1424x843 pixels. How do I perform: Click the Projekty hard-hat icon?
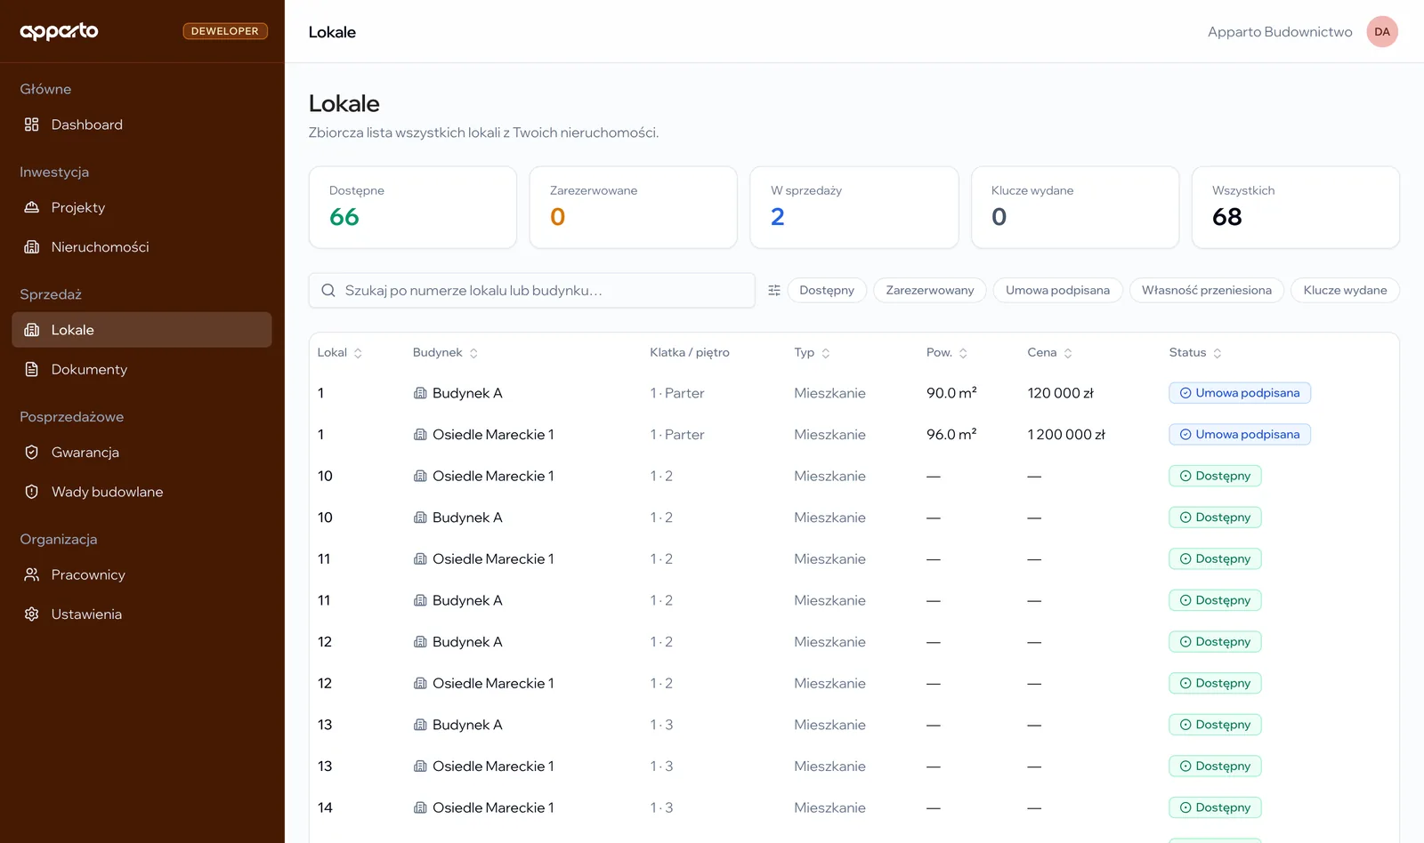pos(32,207)
